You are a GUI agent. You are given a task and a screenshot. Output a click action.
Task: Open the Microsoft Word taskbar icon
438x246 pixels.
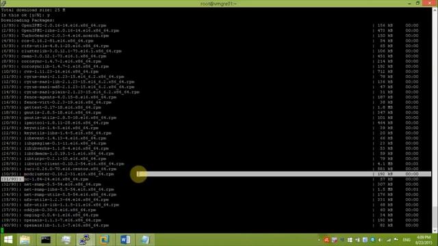click(125, 240)
